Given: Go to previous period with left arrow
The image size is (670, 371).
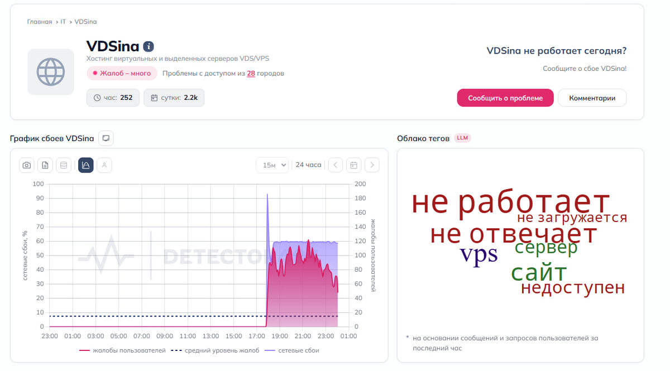Looking at the screenshot, I should click(x=336, y=165).
